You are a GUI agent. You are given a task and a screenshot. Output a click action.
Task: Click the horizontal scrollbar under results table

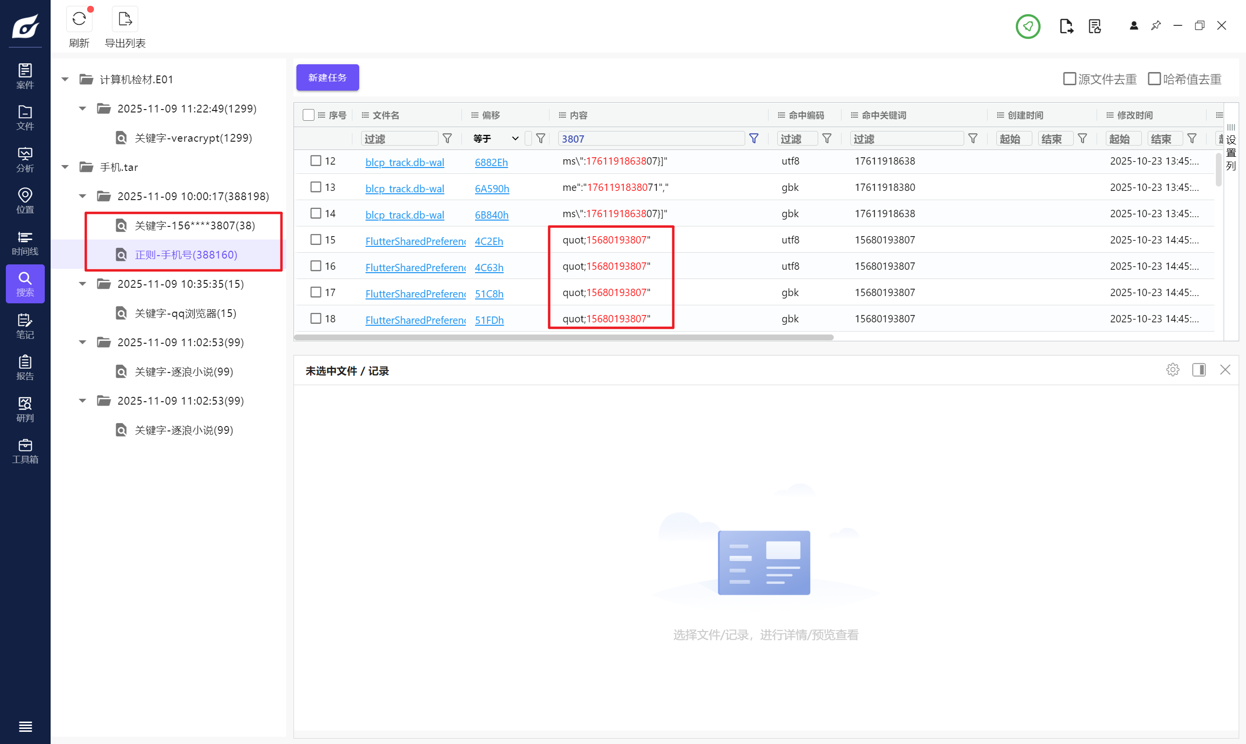coord(563,337)
